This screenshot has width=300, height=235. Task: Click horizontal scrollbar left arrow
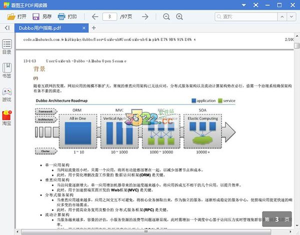coord(17,231)
